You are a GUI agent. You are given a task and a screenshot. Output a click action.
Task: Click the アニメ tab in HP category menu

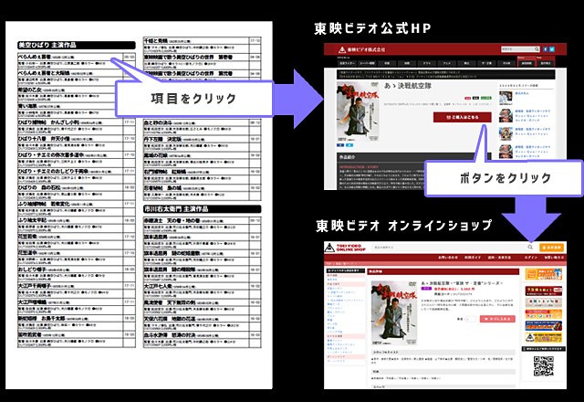point(446,63)
